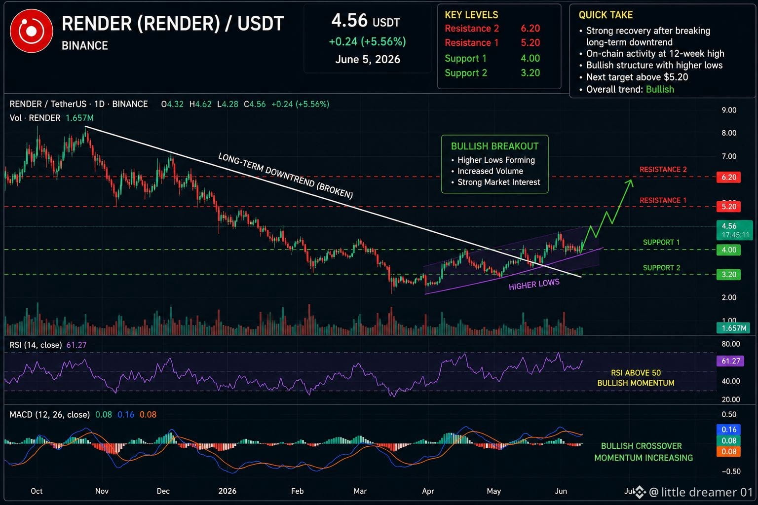Screen dimensions: 758x505
Task: Click 'RESISTANCE 1' label on the chart
Action: (x=663, y=201)
